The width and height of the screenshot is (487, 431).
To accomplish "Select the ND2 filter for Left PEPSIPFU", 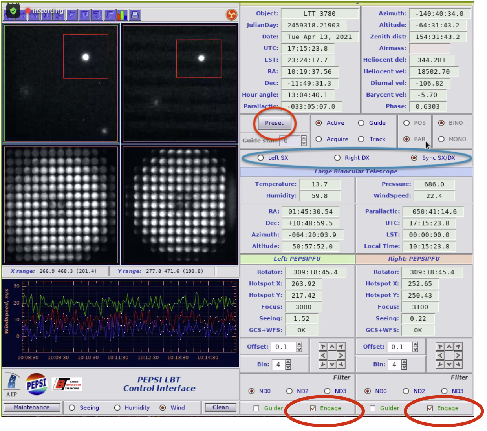I will [x=289, y=391].
